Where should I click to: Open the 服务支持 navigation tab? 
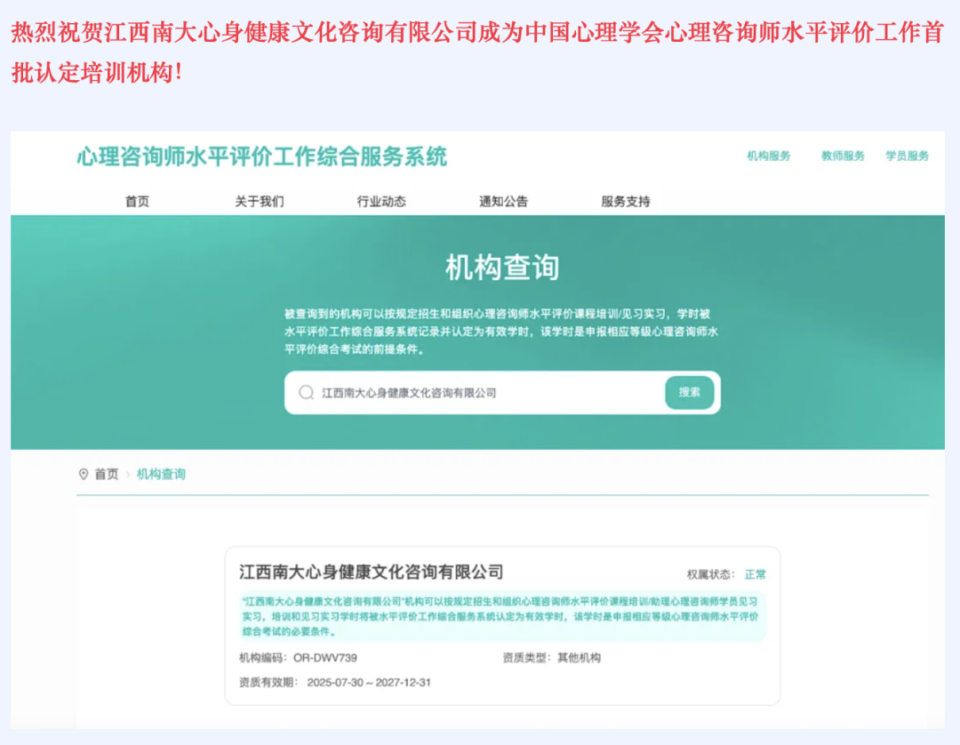tap(625, 202)
